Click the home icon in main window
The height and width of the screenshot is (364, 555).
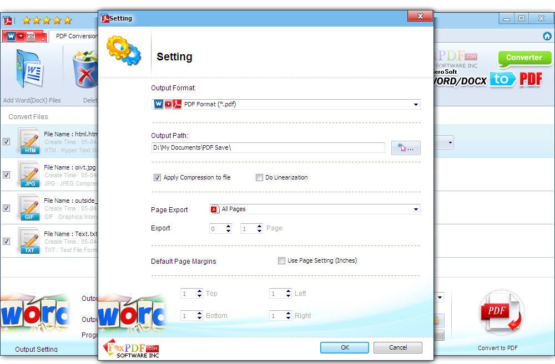tap(547, 36)
